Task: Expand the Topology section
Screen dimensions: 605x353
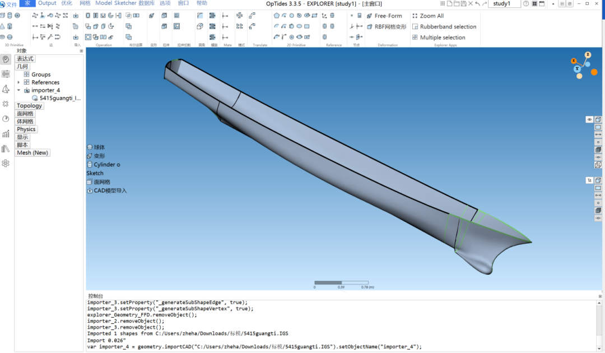Action: (x=29, y=106)
